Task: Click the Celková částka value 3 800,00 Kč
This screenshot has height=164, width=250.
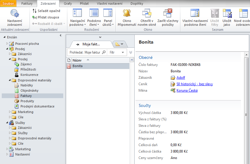Action: [179, 151]
